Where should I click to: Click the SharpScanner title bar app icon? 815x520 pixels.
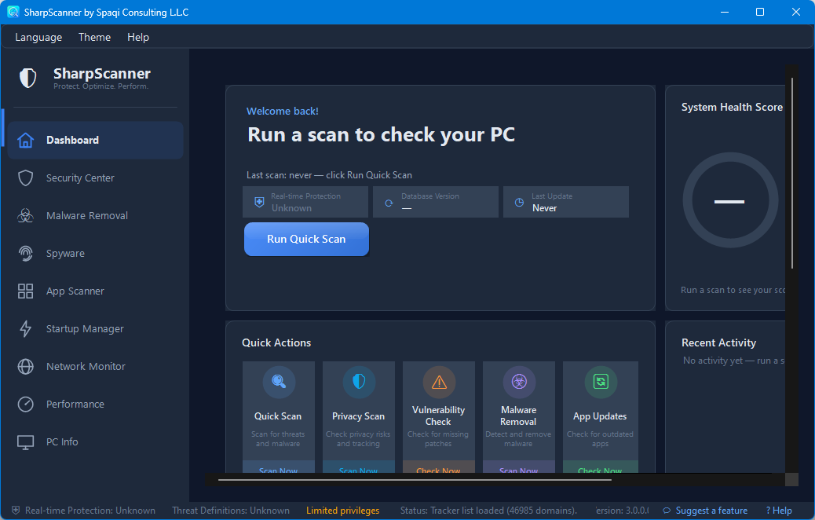point(13,12)
